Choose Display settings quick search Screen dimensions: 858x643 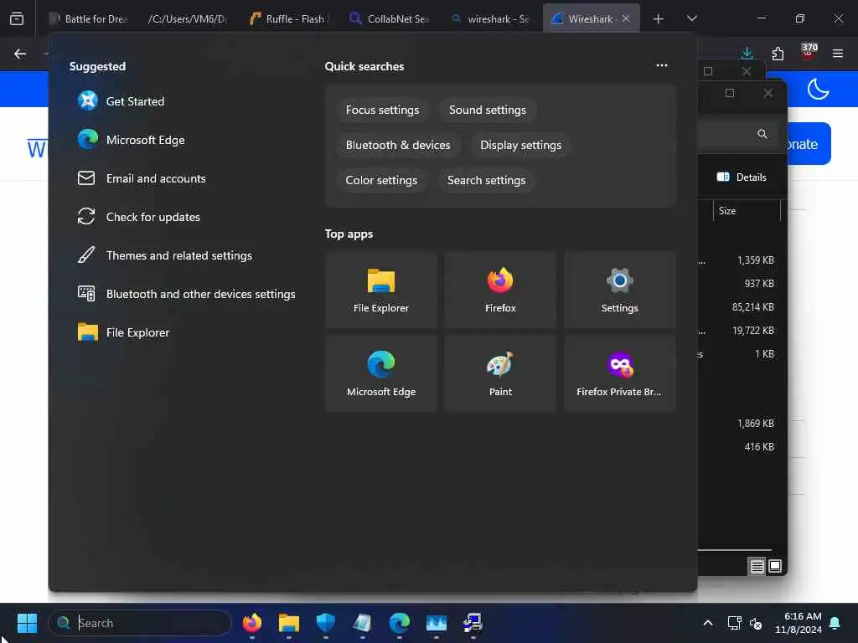pyautogui.click(x=520, y=145)
